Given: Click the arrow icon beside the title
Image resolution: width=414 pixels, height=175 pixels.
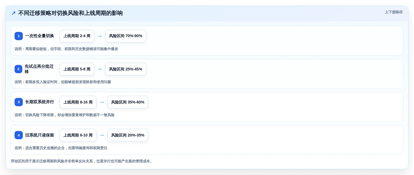Looking at the screenshot, I should [13, 13].
